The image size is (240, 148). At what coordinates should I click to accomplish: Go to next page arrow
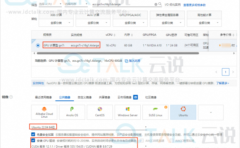coord(233,72)
